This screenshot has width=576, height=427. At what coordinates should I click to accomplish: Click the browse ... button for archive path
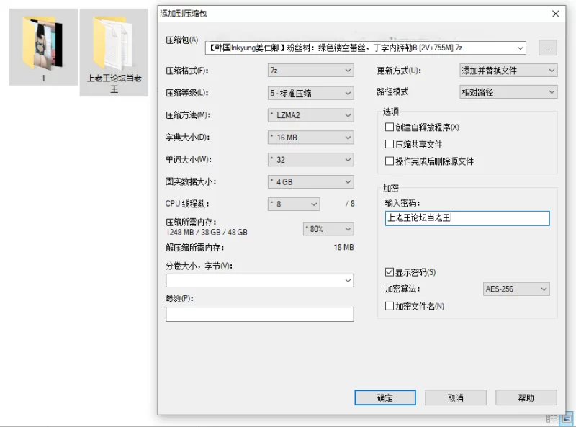pyautogui.click(x=548, y=48)
